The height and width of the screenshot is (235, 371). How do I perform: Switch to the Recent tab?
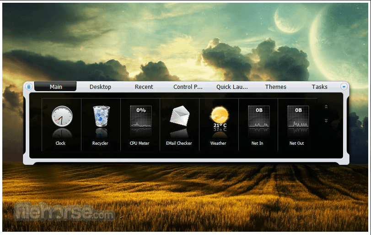144,87
